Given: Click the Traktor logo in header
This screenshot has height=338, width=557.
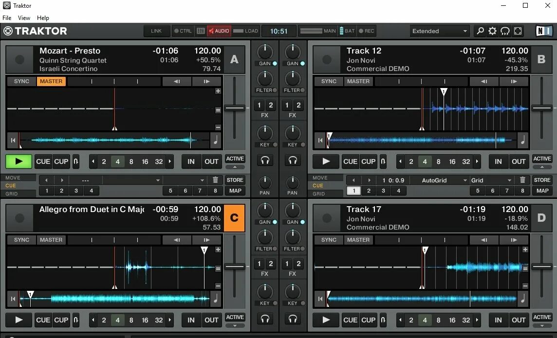Looking at the screenshot, I should pyautogui.click(x=35, y=31).
